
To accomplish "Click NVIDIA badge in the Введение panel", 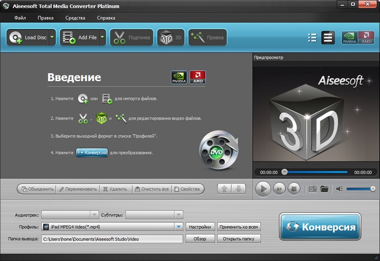I will tap(179, 77).
